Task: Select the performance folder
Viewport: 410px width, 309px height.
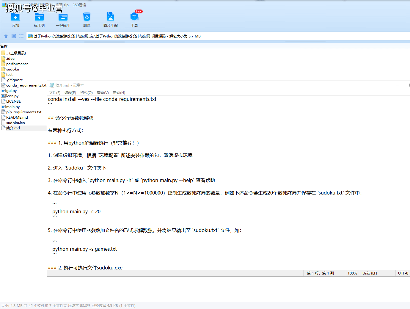Action: [x=17, y=64]
